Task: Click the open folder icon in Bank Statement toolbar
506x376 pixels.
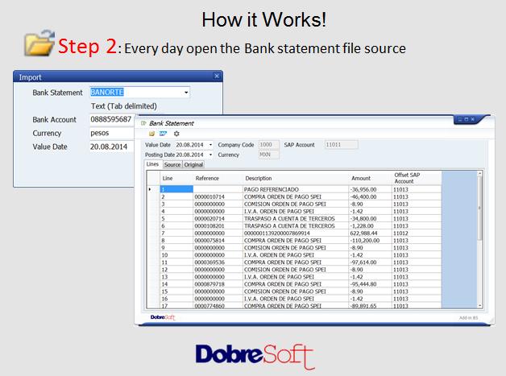Action: point(151,134)
